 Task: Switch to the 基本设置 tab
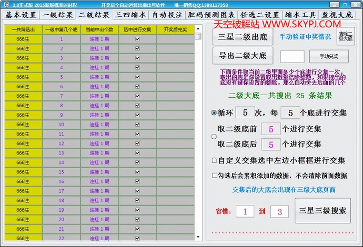click(21, 15)
